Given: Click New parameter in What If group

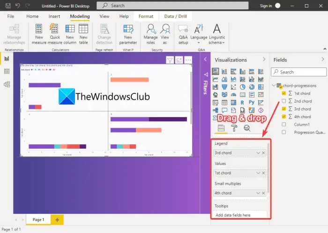Looking at the screenshot, I should tap(128, 34).
